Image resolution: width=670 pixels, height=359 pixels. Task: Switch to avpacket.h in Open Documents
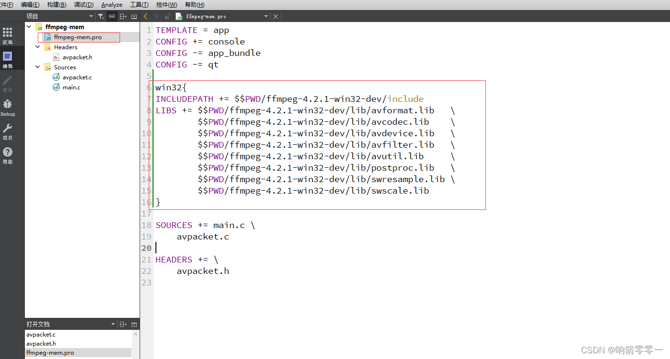click(41, 343)
